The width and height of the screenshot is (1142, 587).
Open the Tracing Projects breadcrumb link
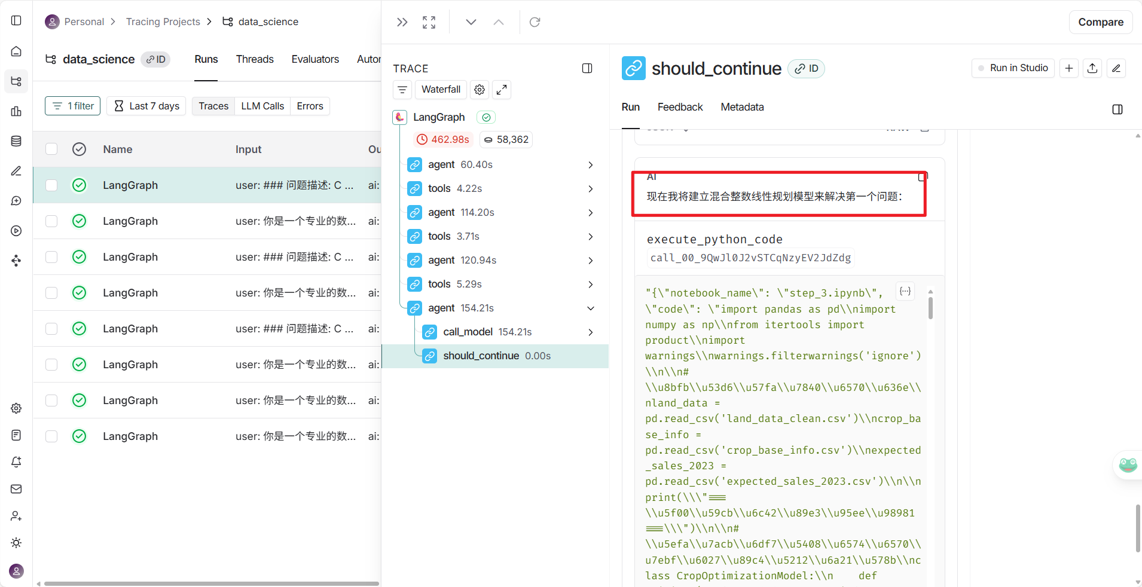tap(163, 22)
